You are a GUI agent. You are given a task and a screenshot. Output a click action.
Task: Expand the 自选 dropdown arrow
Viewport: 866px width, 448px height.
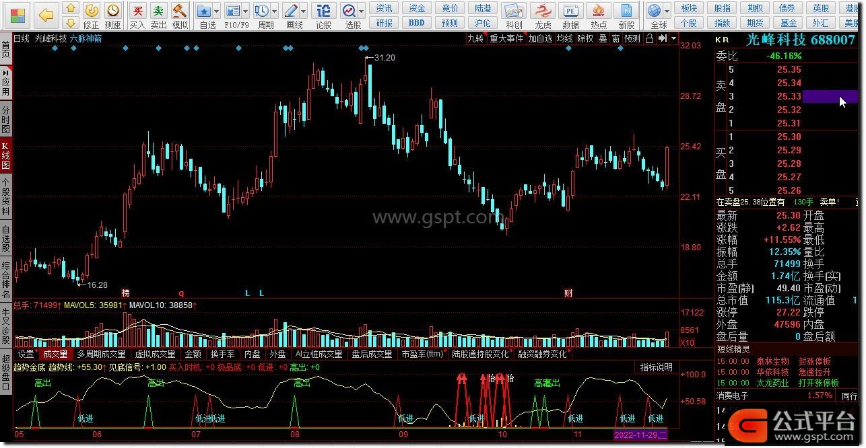217,11
